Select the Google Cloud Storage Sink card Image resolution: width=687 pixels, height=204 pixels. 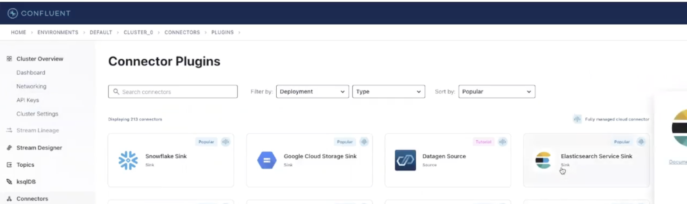[x=309, y=160]
